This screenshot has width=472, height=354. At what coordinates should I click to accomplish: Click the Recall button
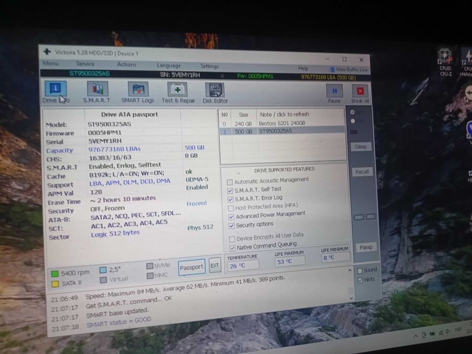click(x=362, y=171)
